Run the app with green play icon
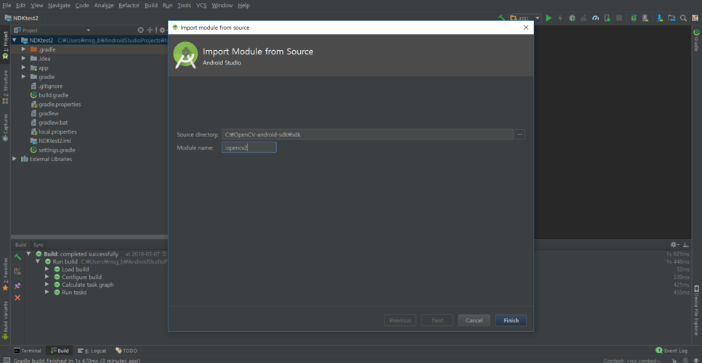The image size is (702, 363). [x=549, y=18]
